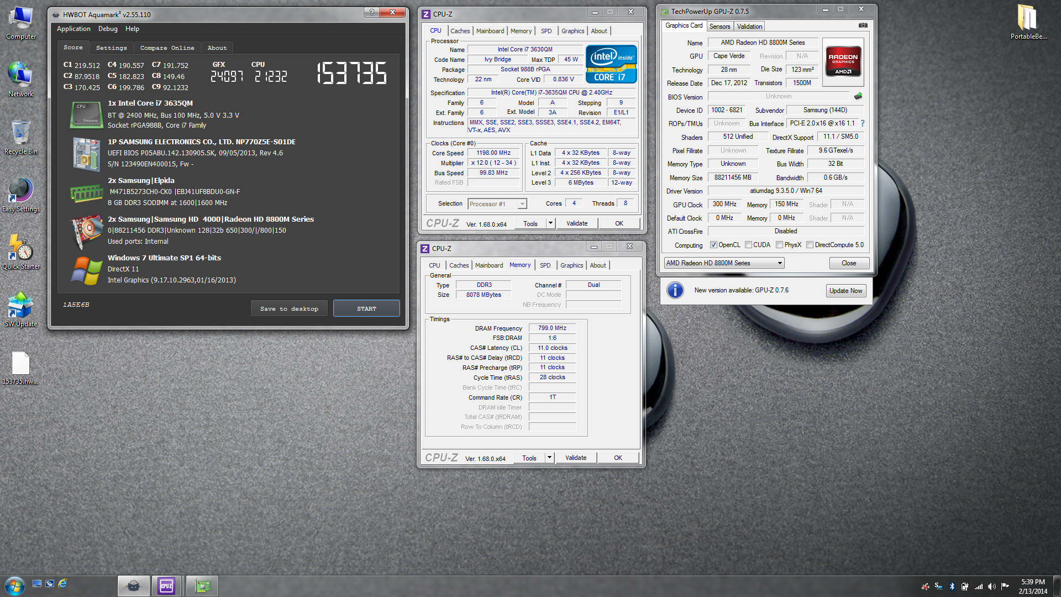
Task: Switch to HWBOT Aquamark taskbar button
Action: 133,586
